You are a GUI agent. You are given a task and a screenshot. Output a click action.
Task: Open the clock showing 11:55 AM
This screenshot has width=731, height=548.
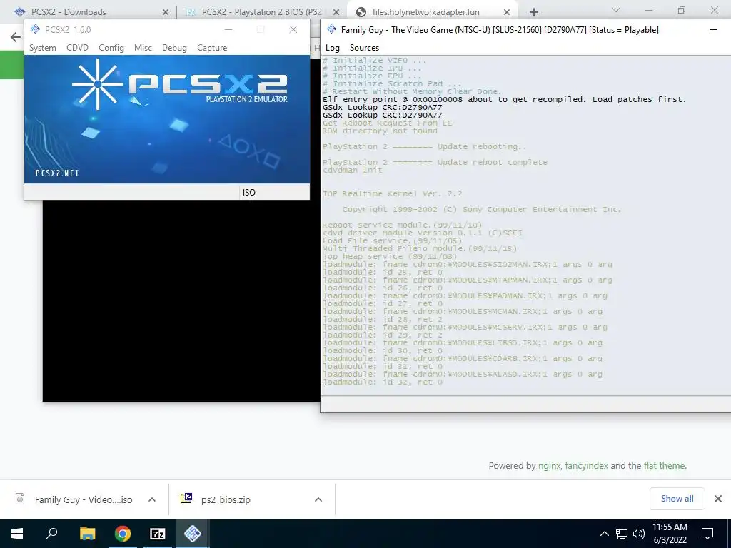pyautogui.click(x=670, y=534)
